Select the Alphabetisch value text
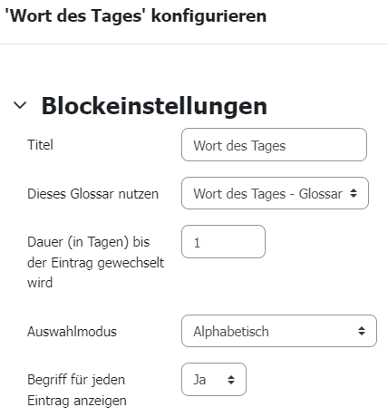Image resolution: width=388 pixels, height=417 pixels. click(x=231, y=332)
